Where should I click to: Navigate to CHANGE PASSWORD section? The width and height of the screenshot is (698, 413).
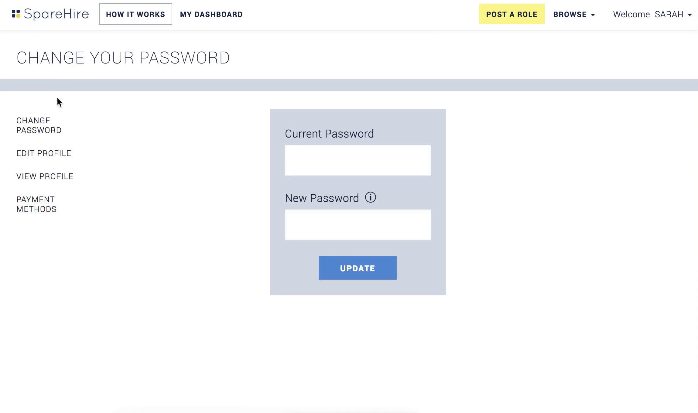tap(39, 125)
